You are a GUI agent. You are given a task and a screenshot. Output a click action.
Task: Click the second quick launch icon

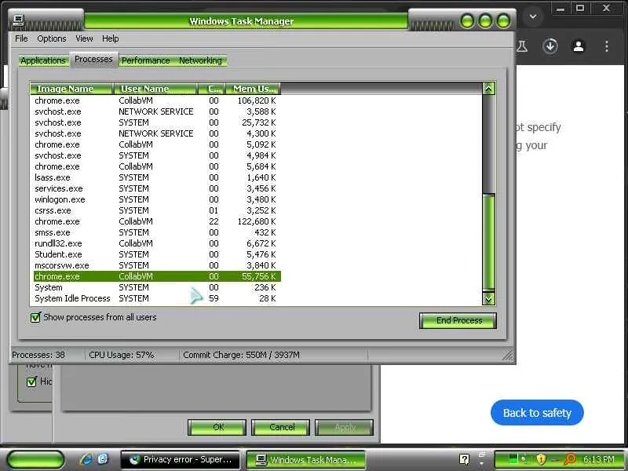pos(103,459)
